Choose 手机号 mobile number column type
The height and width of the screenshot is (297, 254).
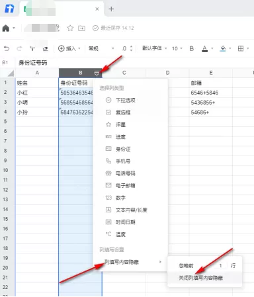130,161
